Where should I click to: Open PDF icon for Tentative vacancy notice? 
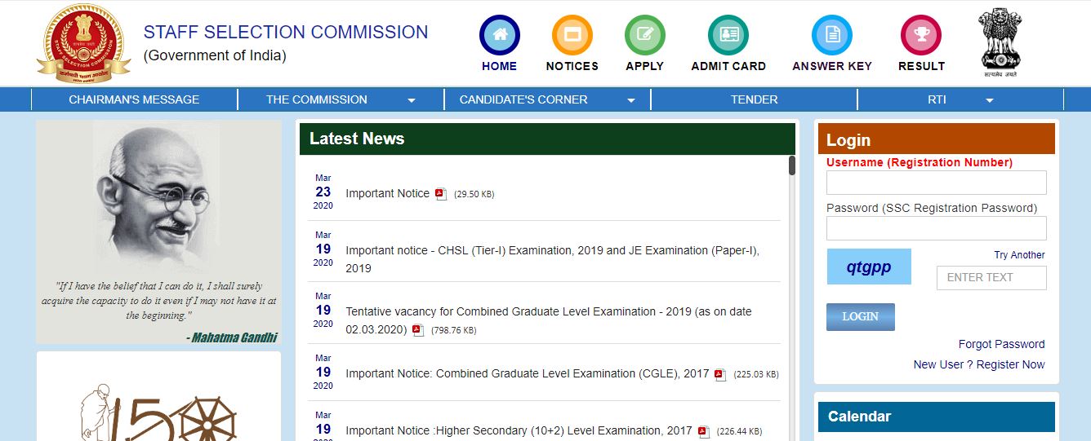[418, 330]
